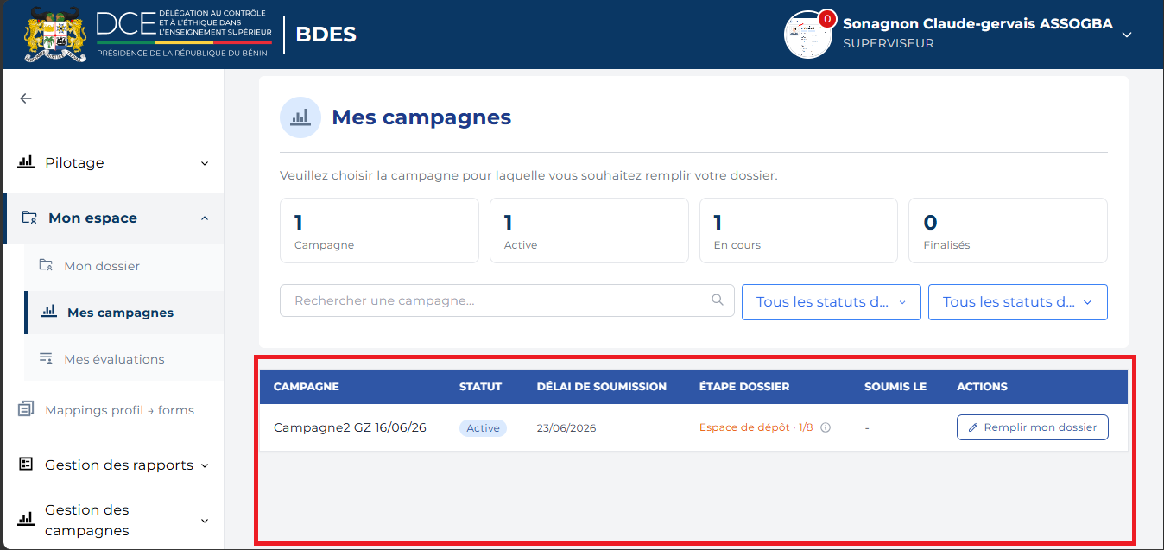Click the DCE logo in the header
Image resolution: width=1164 pixels, height=550 pixels.
(184, 35)
